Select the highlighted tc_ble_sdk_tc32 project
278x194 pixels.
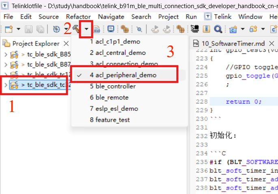click(x=49, y=85)
